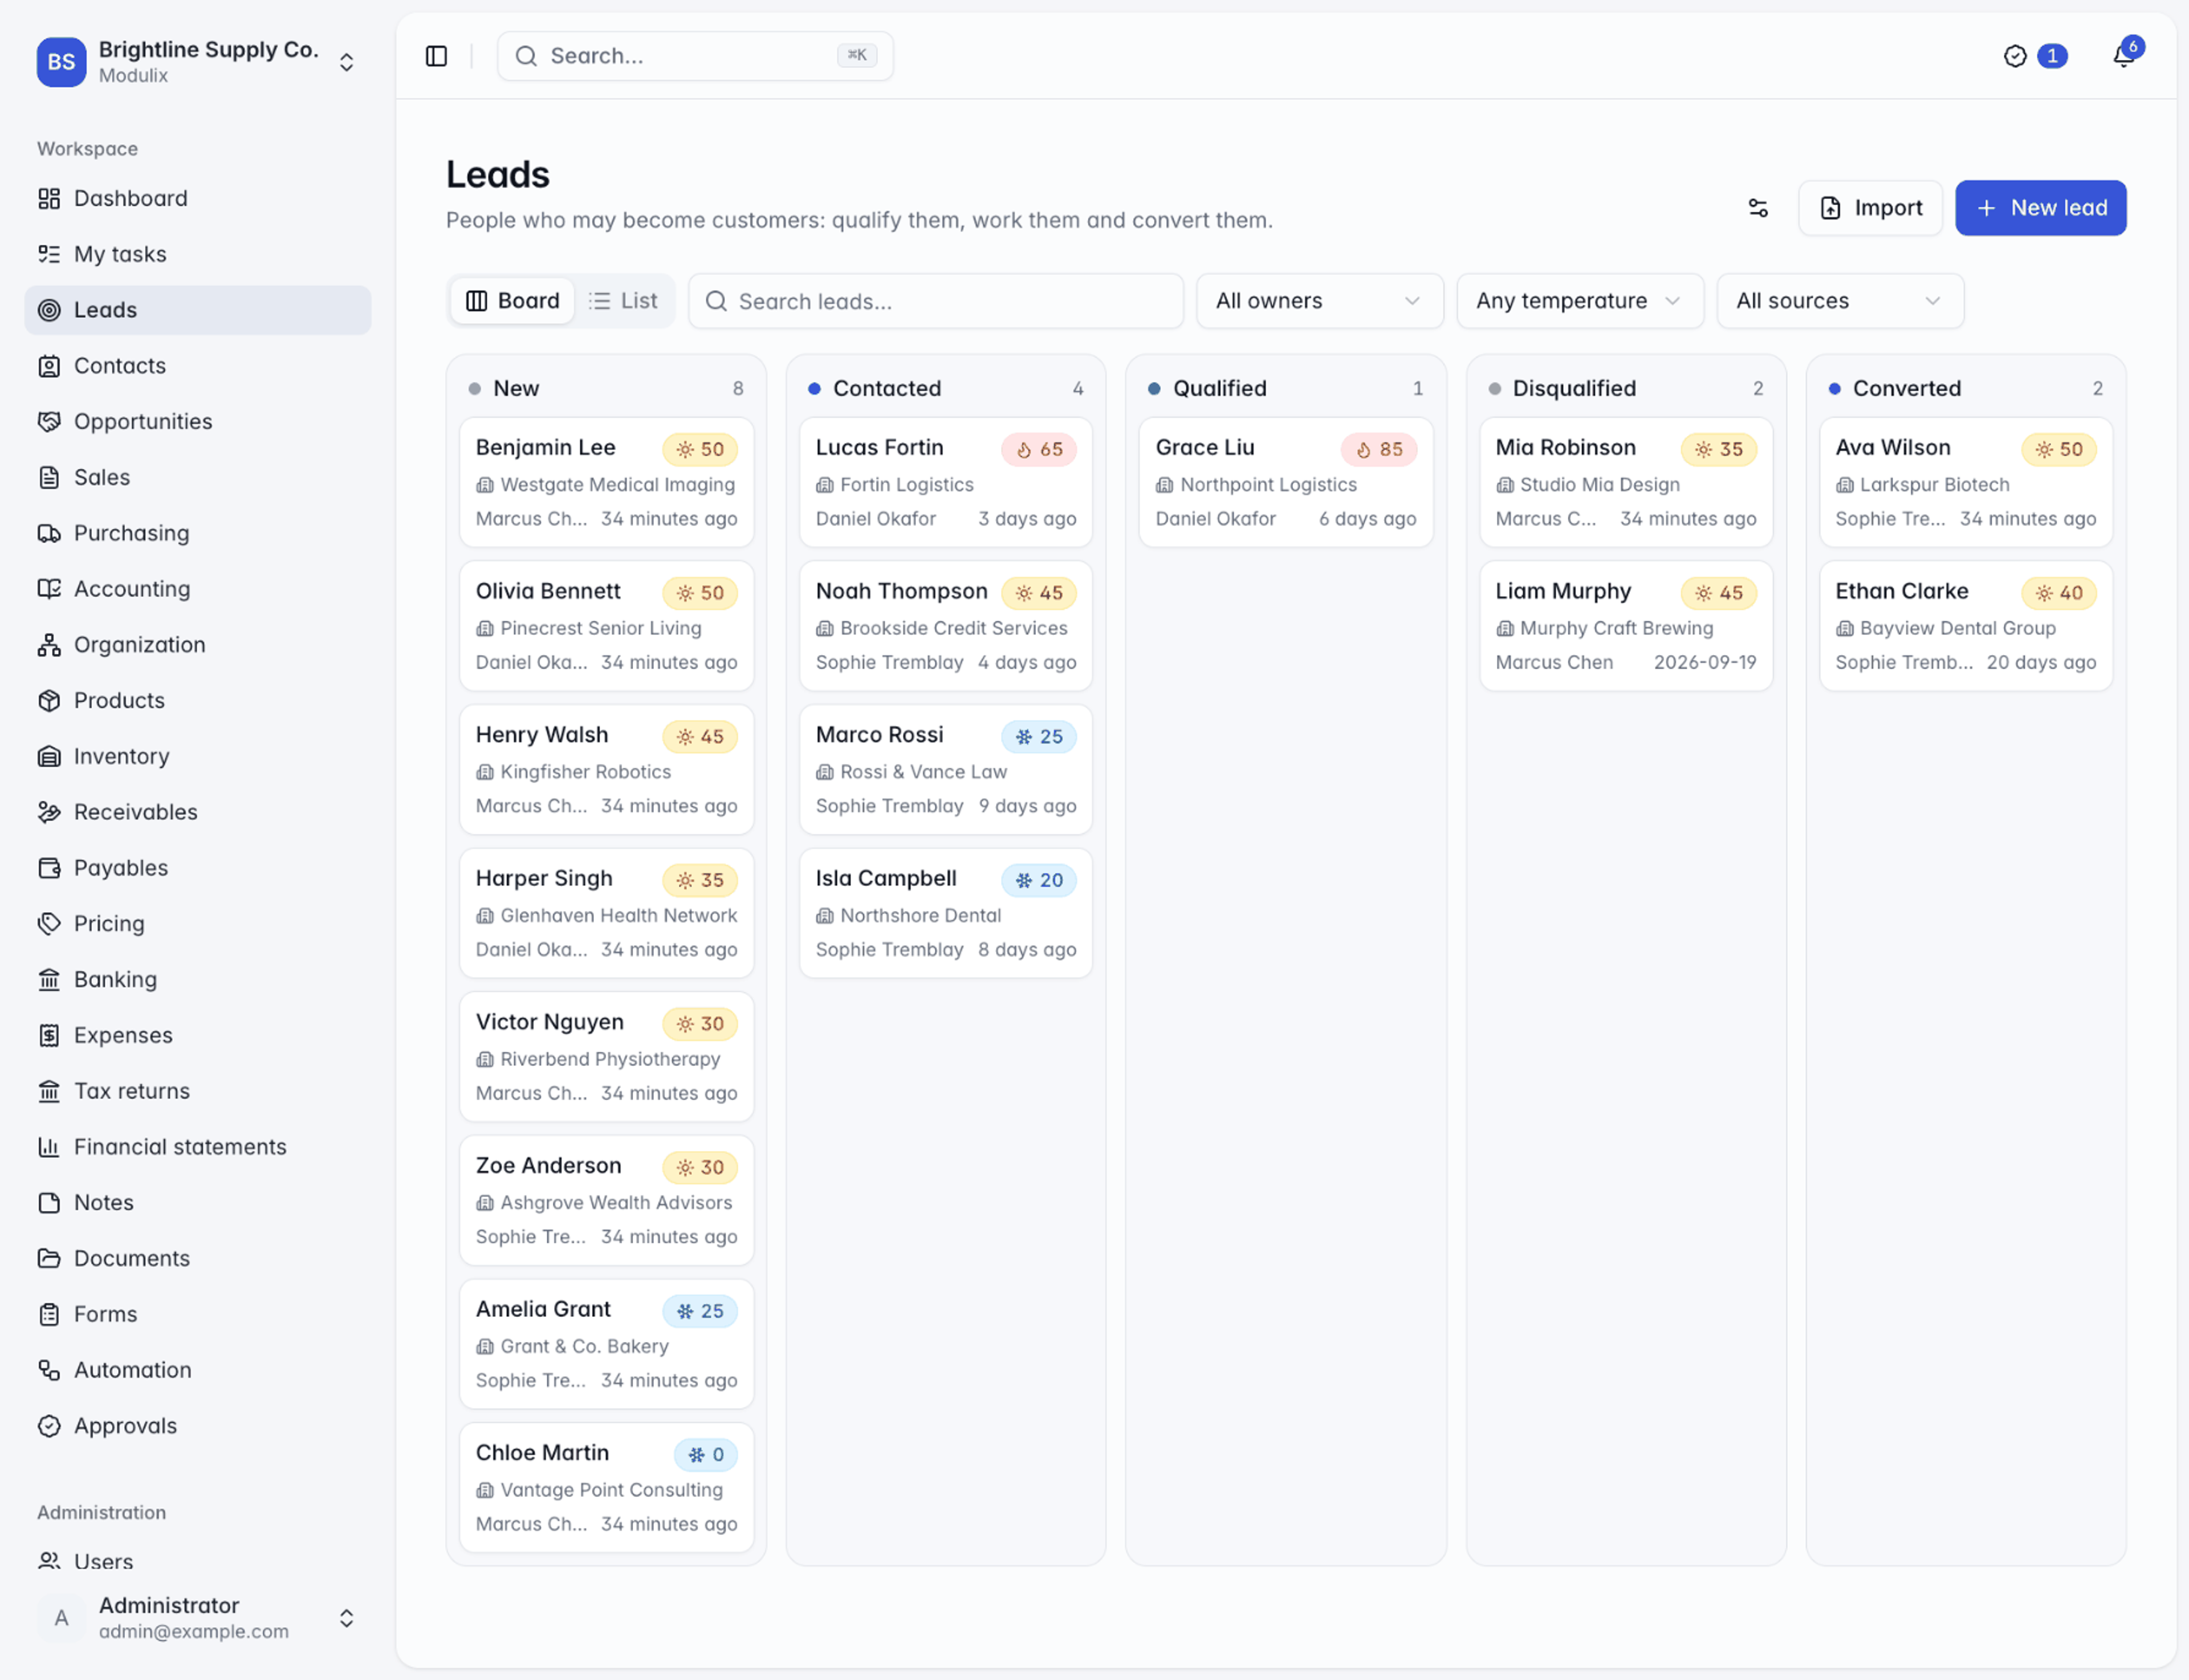Open the Marco Rossi lead card
The height and width of the screenshot is (1680, 2189).
945,769
